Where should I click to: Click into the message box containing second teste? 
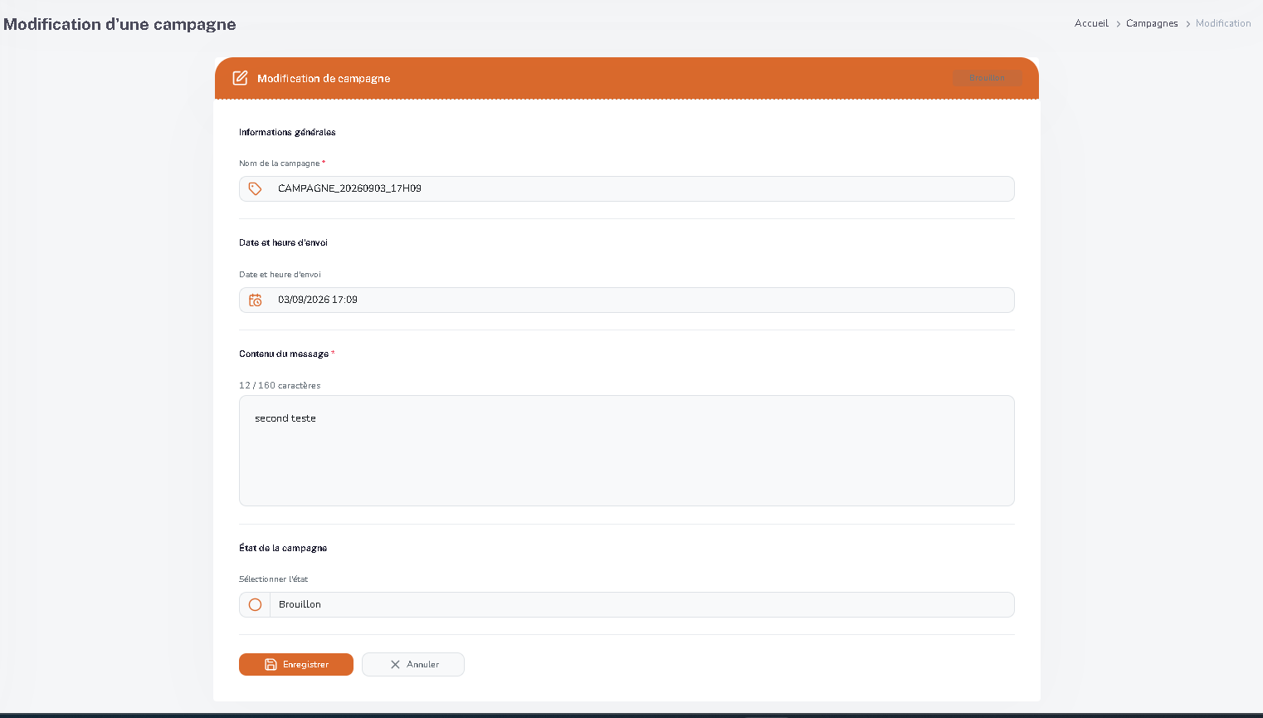click(x=627, y=451)
